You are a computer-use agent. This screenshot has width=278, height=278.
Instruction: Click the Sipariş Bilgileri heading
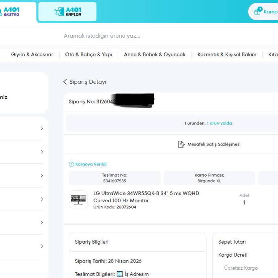92,242
